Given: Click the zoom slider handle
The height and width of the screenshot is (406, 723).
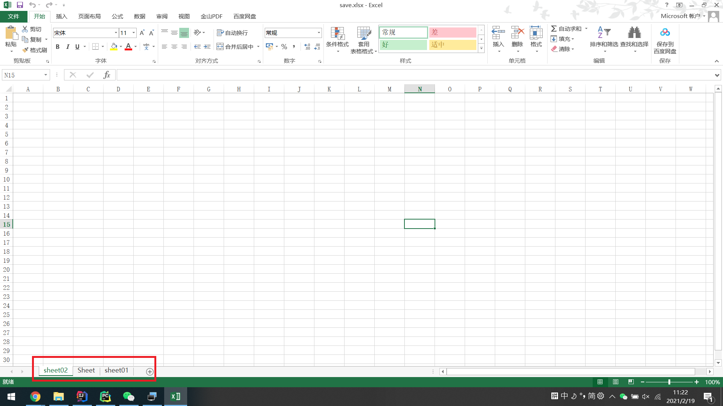Looking at the screenshot, I should 669,382.
